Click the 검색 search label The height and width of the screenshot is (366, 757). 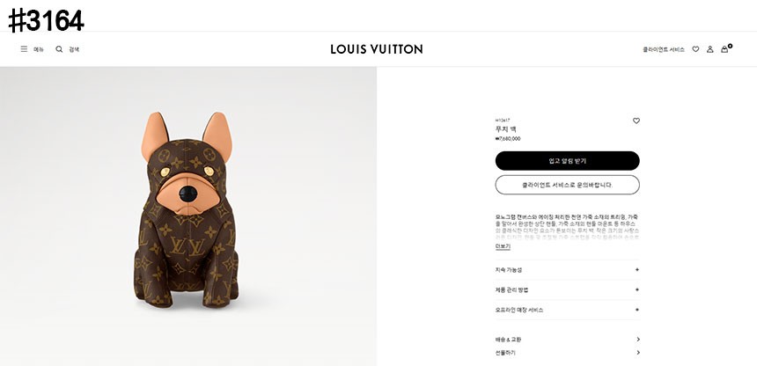74,49
